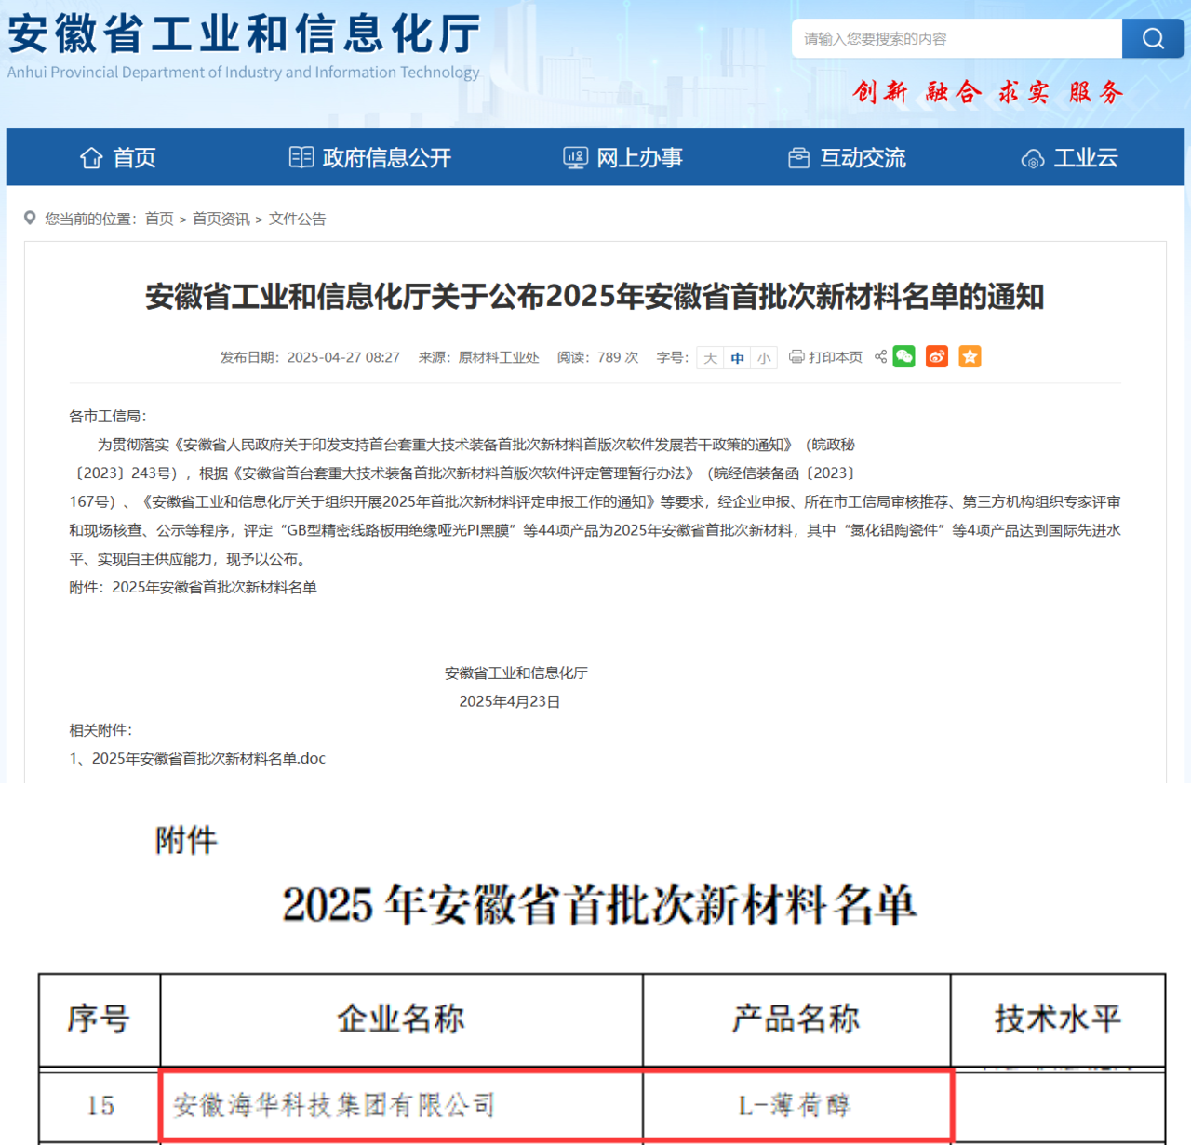Viewport: 1191px width, 1145px height.
Task: Share the article to Weibo icon
Action: 937,357
